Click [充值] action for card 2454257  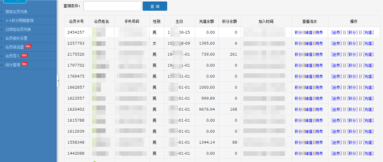pos(368,32)
